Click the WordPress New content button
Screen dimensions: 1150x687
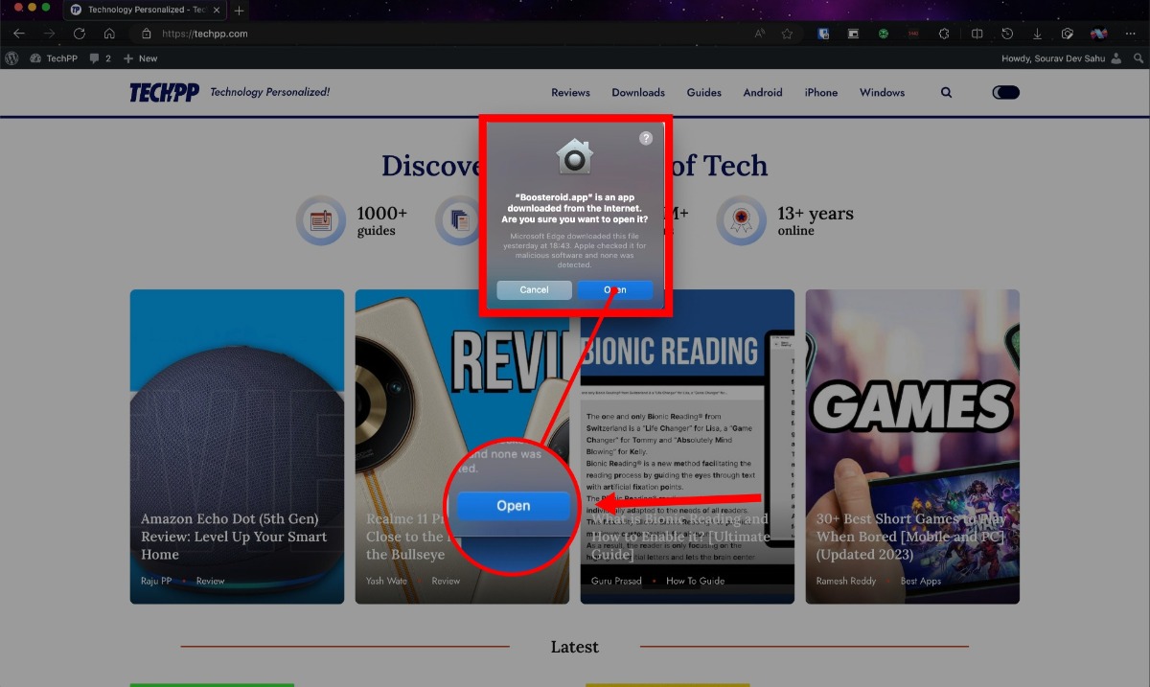point(141,58)
